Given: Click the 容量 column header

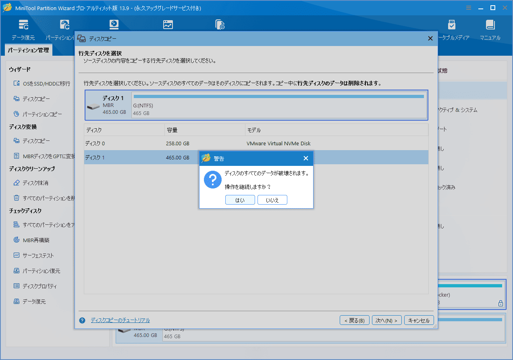Looking at the screenshot, I should click(x=205, y=130).
